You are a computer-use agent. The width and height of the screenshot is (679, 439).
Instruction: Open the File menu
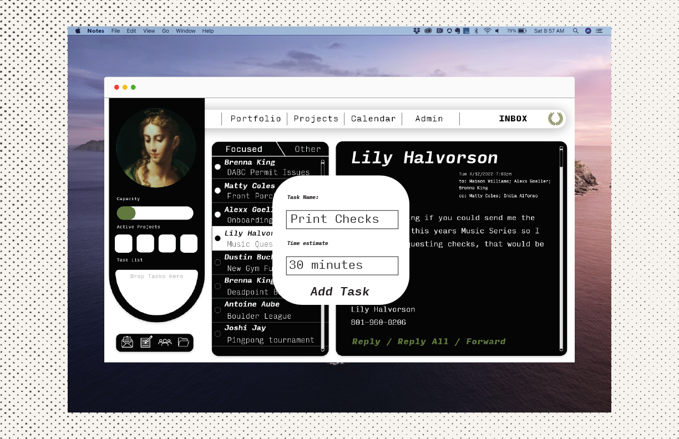[x=115, y=31]
